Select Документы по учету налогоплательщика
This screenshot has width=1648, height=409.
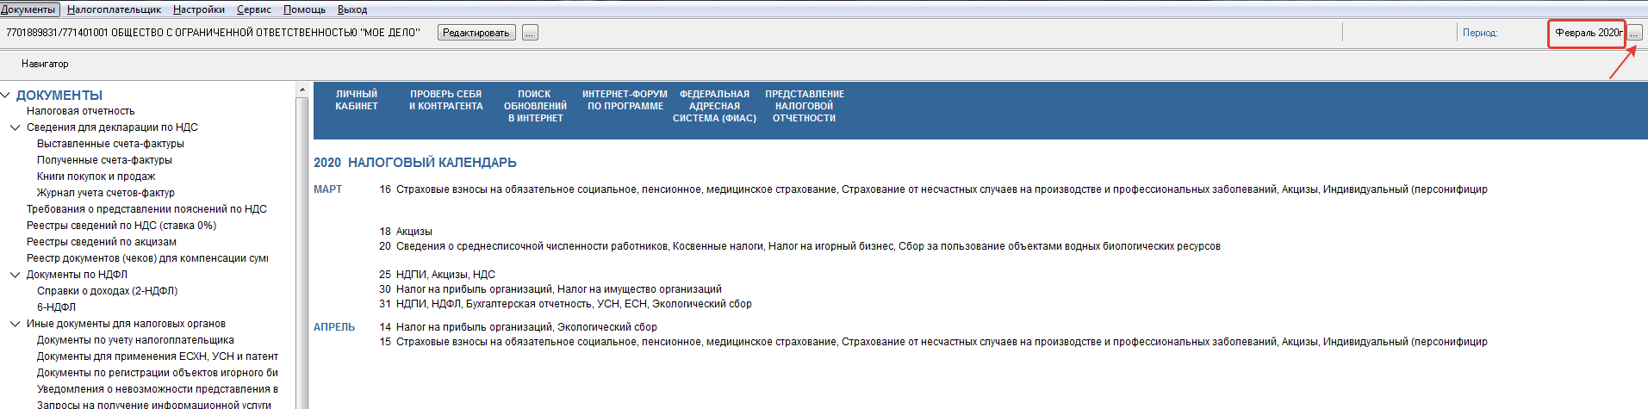(x=135, y=340)
